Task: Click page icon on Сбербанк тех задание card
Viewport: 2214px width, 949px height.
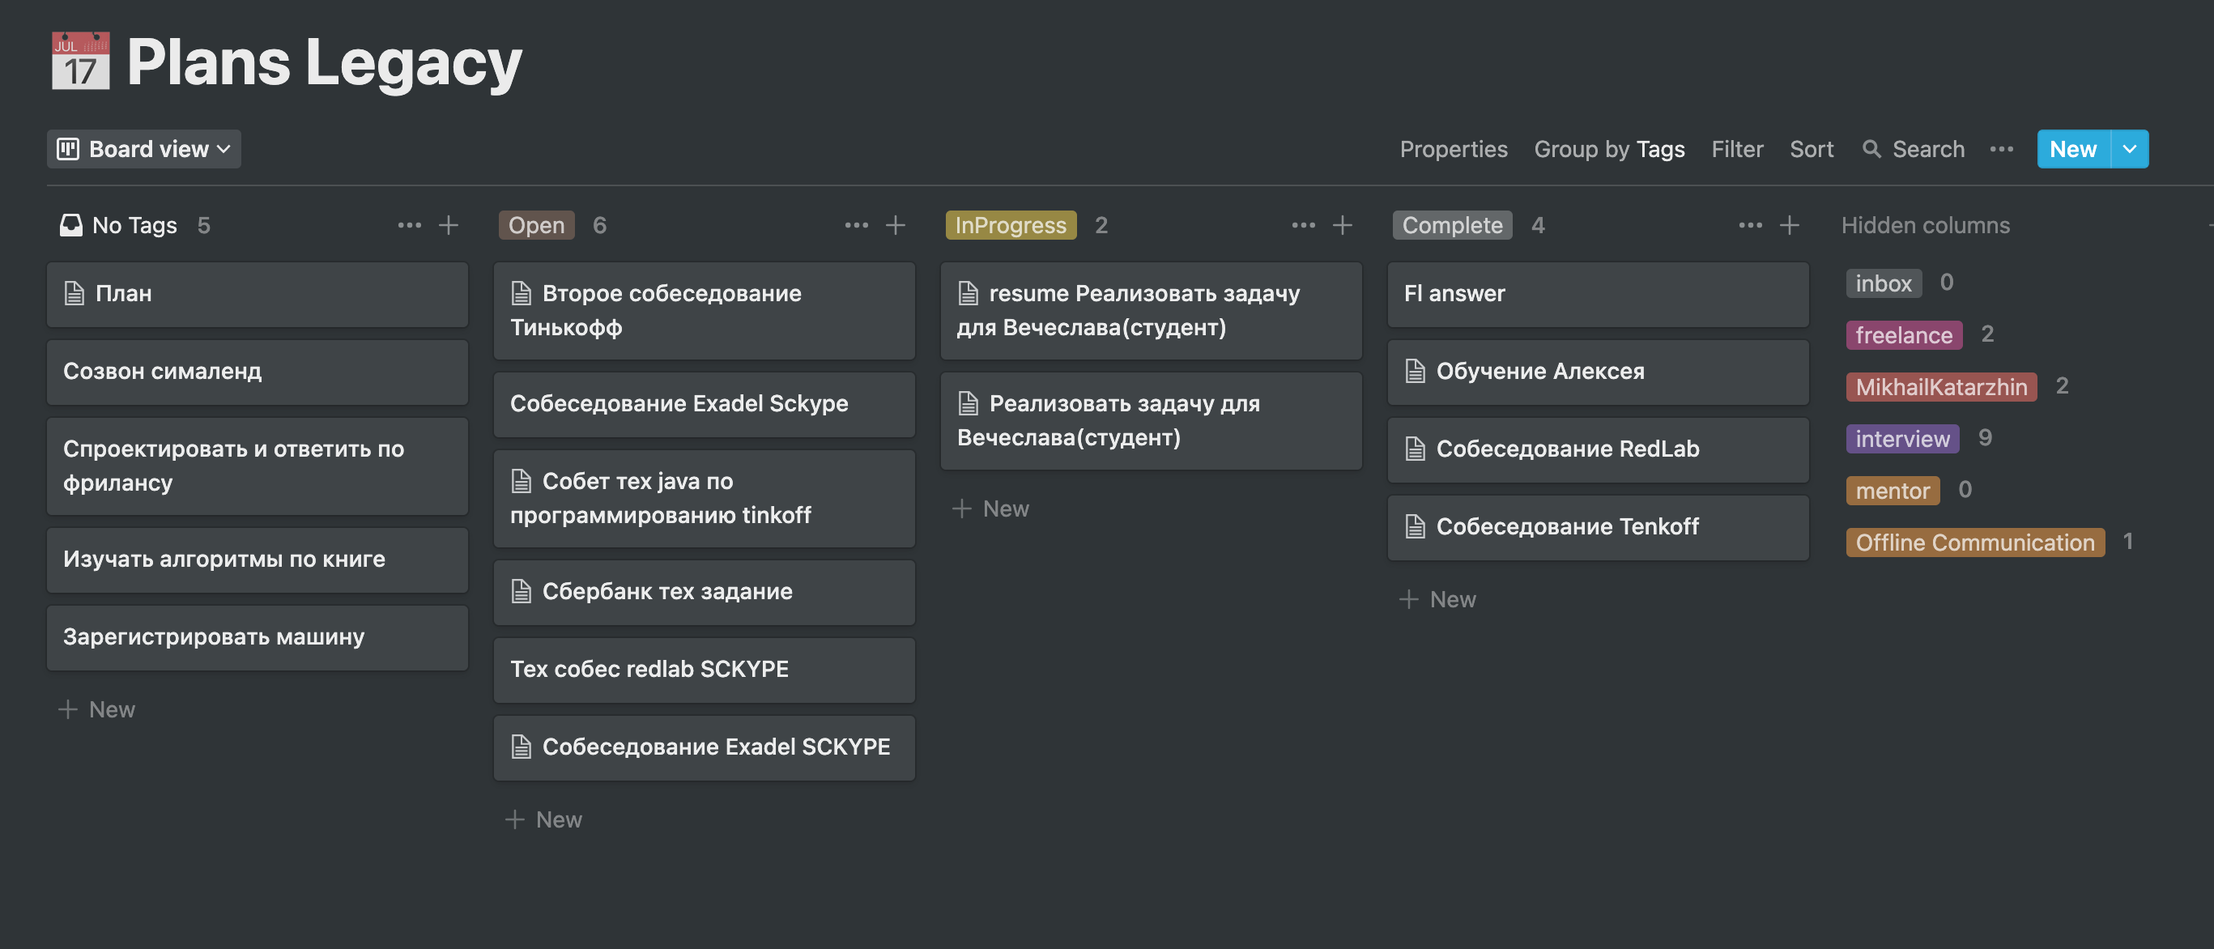Action: (522, 591)
